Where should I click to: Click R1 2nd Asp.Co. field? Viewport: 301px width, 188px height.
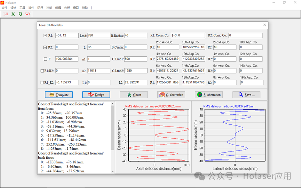point(168,47)
